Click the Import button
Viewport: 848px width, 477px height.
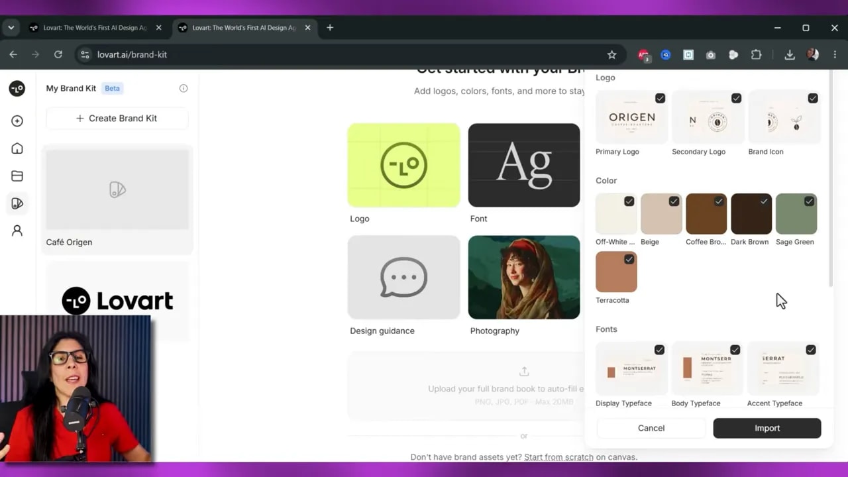tap(767, 428)
